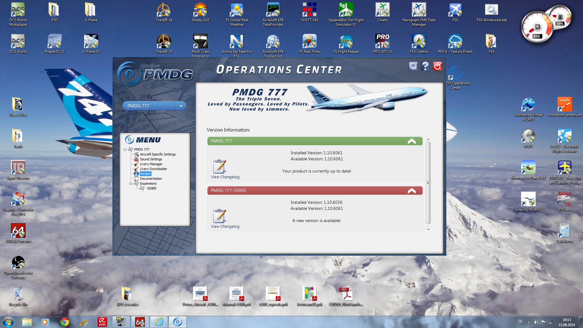Screen dimensions: 583x328
Task: View Changelog for PMDG 777
Action: [225, 169]
